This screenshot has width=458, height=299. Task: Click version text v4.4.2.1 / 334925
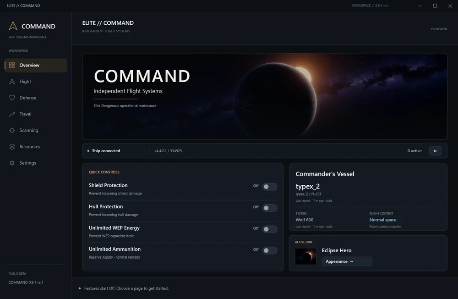coord(168,151)
